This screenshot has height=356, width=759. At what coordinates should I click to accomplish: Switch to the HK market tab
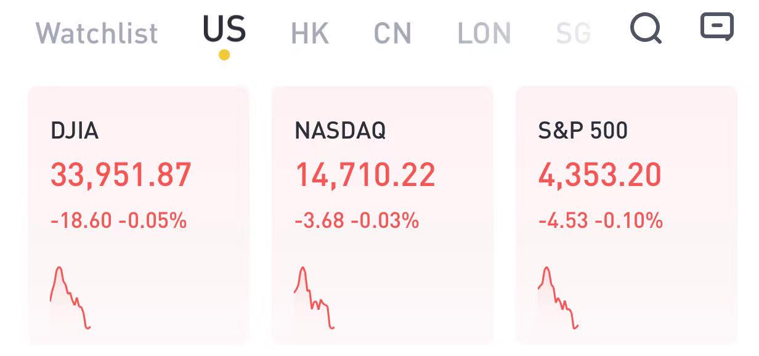tap(310, 33)
